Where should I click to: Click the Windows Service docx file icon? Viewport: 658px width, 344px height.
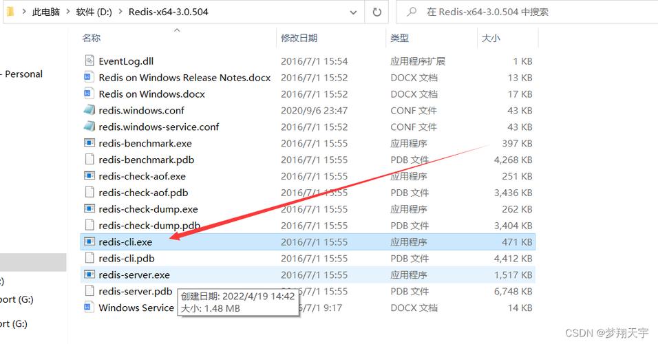pyautogui.click(x=89, y=307)
